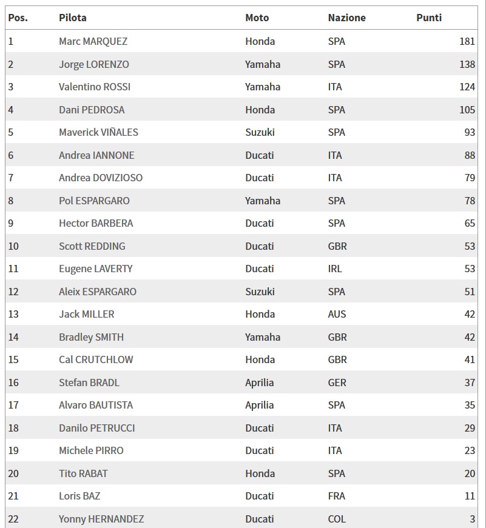Select the Marc MARQUEZ rider name
The height and width of the screenshot is (528, 486).
click(93, 41)
